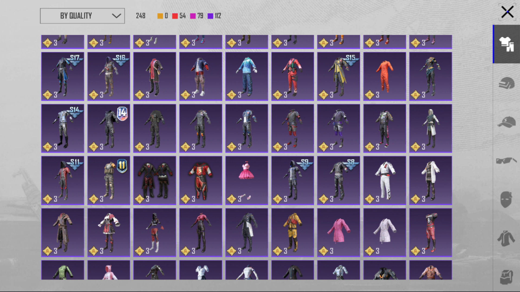The width and height of the screenshot is (520, 292).
Task: Select the S17 season outfit
Action: click(x=63, y=77)
